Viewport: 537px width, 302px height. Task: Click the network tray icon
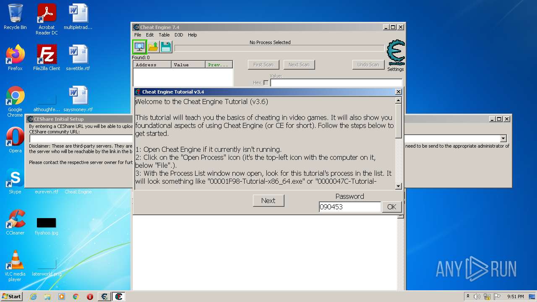click(487, 297)
